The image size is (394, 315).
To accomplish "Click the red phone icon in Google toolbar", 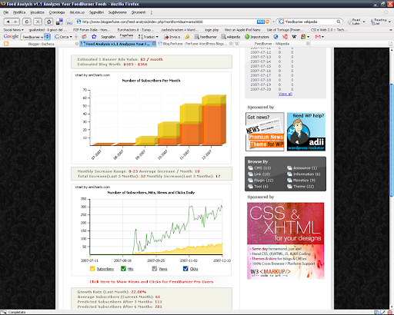I will pos(285,37).
